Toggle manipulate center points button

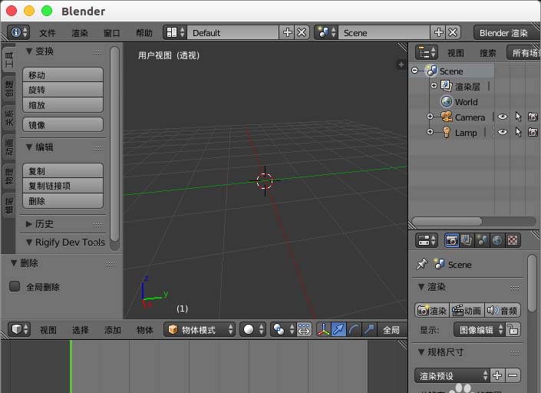click(x=304, y=329)
